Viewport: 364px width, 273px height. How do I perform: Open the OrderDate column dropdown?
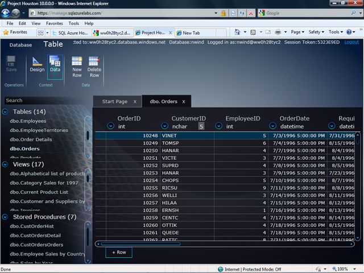(x=272, y=126)
